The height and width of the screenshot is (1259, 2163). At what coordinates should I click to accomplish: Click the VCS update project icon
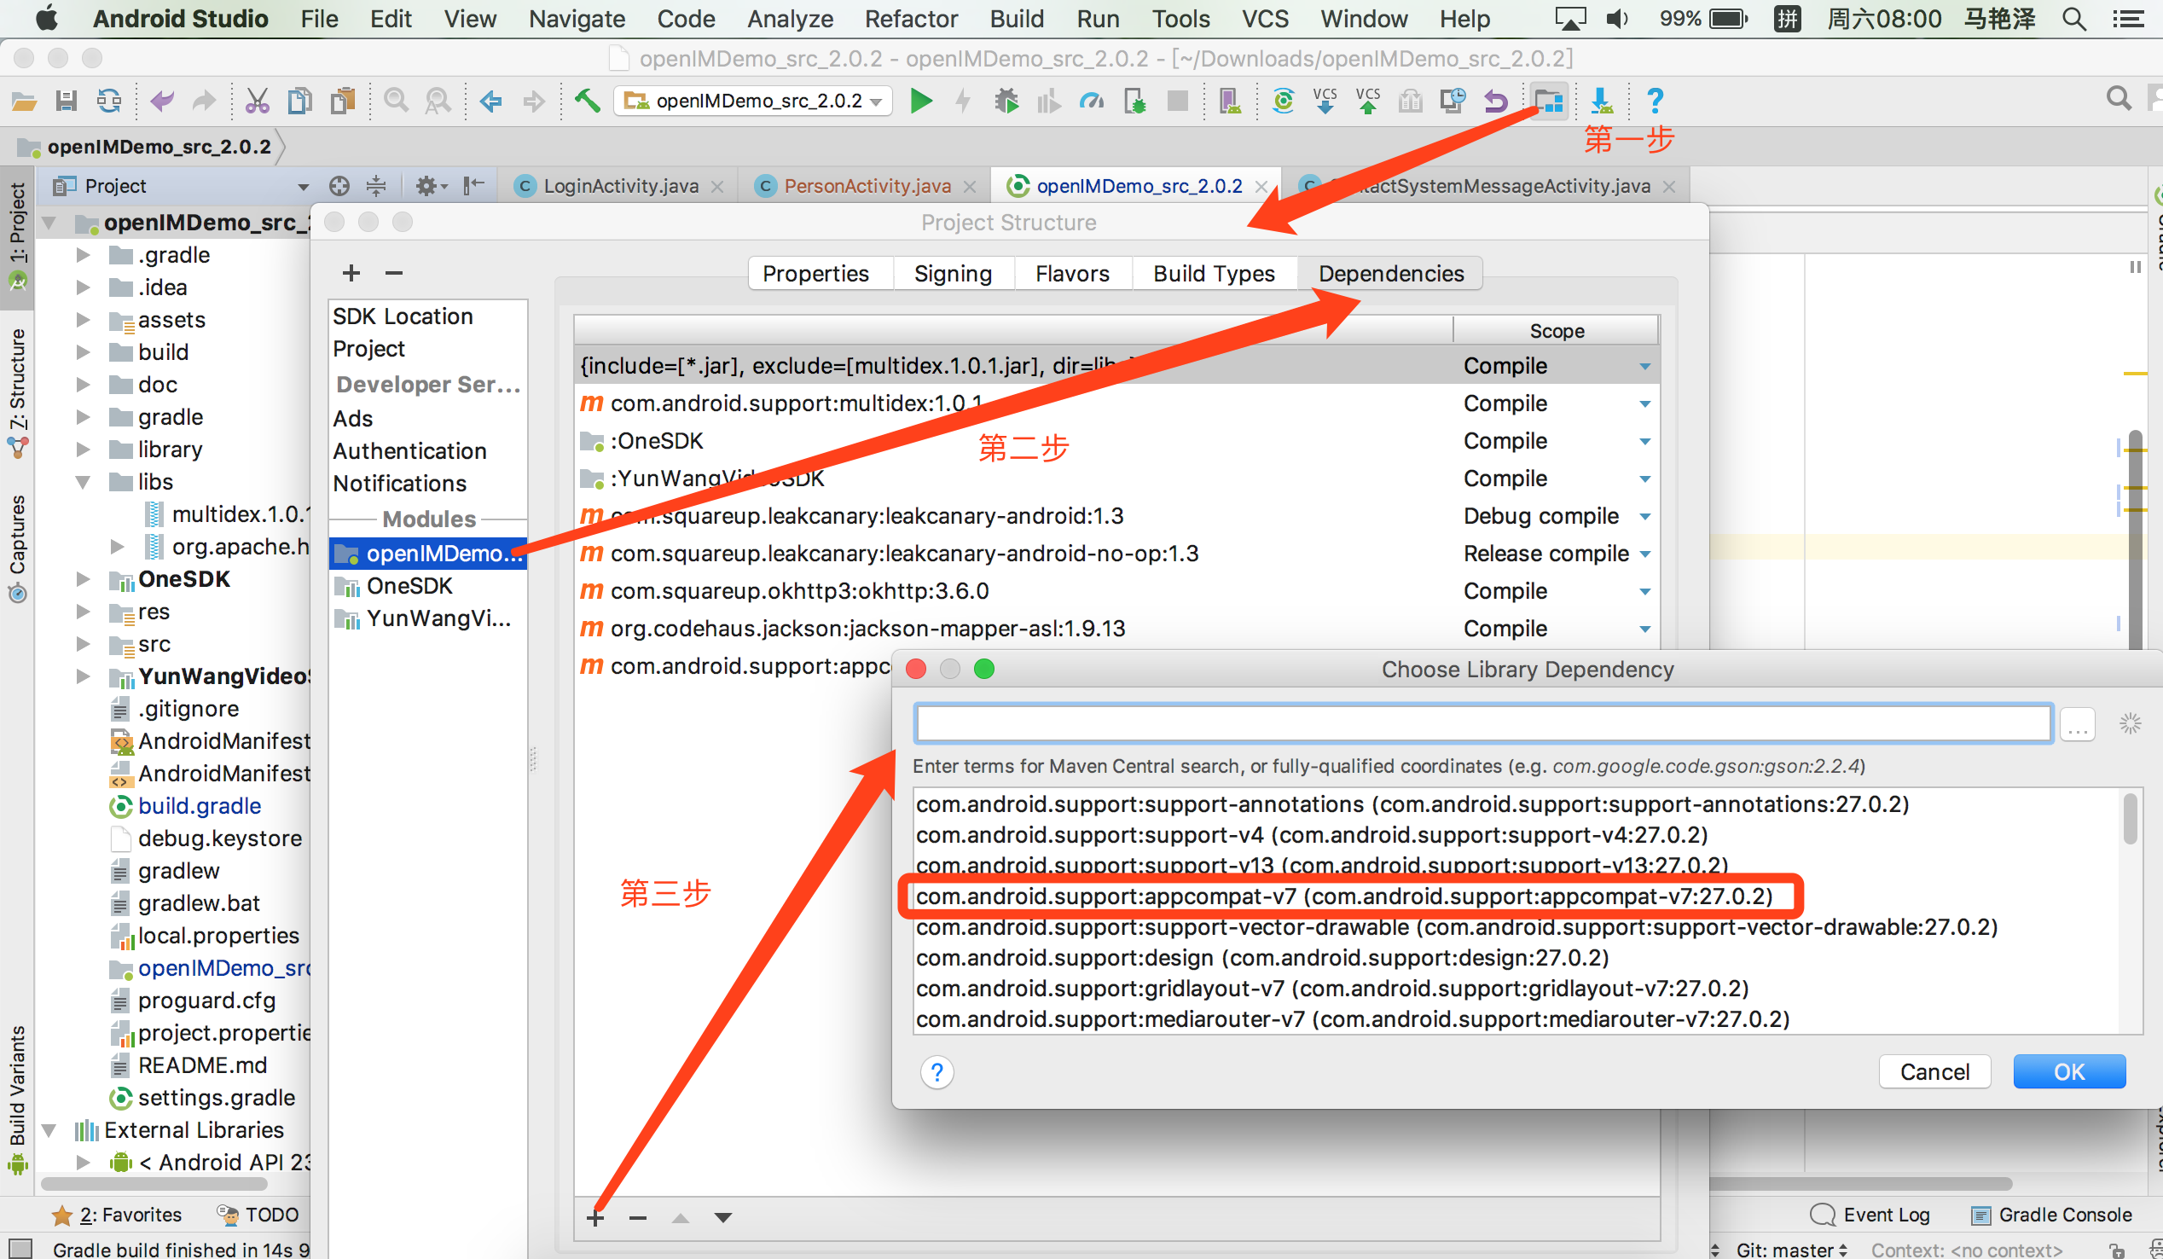(x=1325, y=102)
